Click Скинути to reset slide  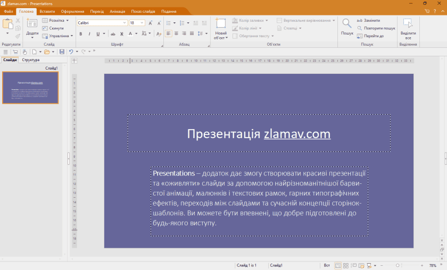click(x=53, y=28)
